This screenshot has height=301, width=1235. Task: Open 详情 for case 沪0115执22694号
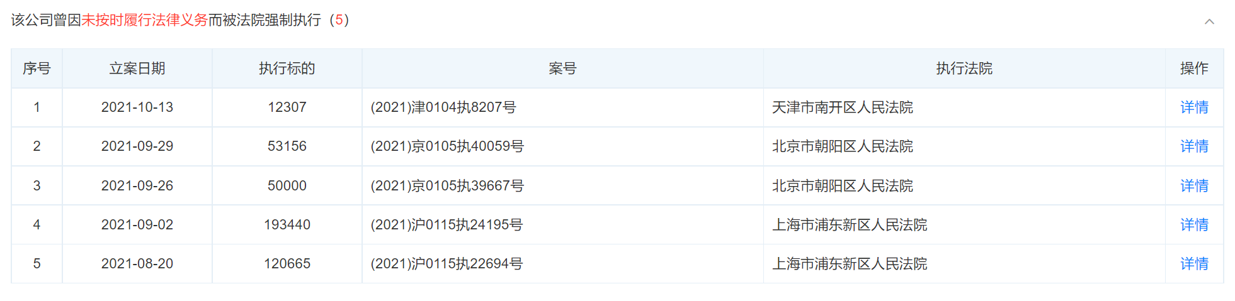pos(1193,264)
